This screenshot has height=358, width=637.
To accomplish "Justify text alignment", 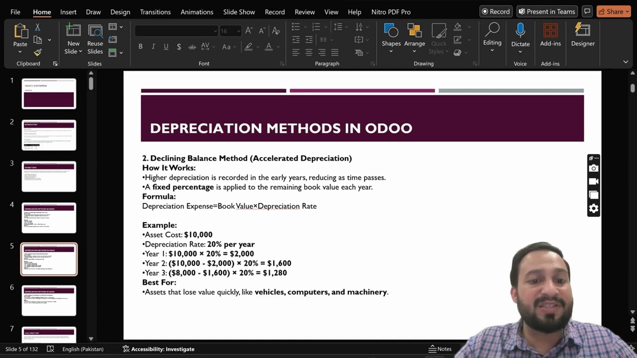I will 335,52.
